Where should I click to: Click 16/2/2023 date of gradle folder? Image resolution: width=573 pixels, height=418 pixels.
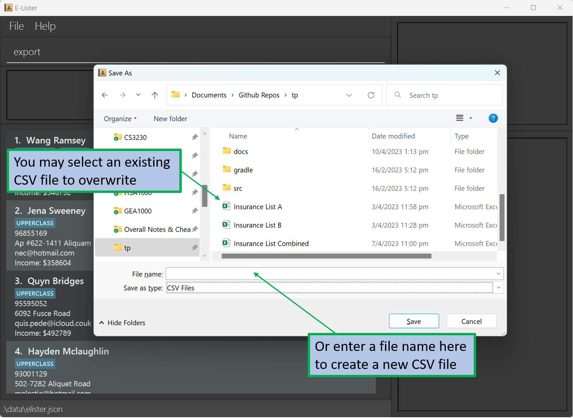pos(400,170)
